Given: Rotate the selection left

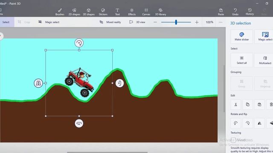Looking at the screenshot, I should pos(236,123).
